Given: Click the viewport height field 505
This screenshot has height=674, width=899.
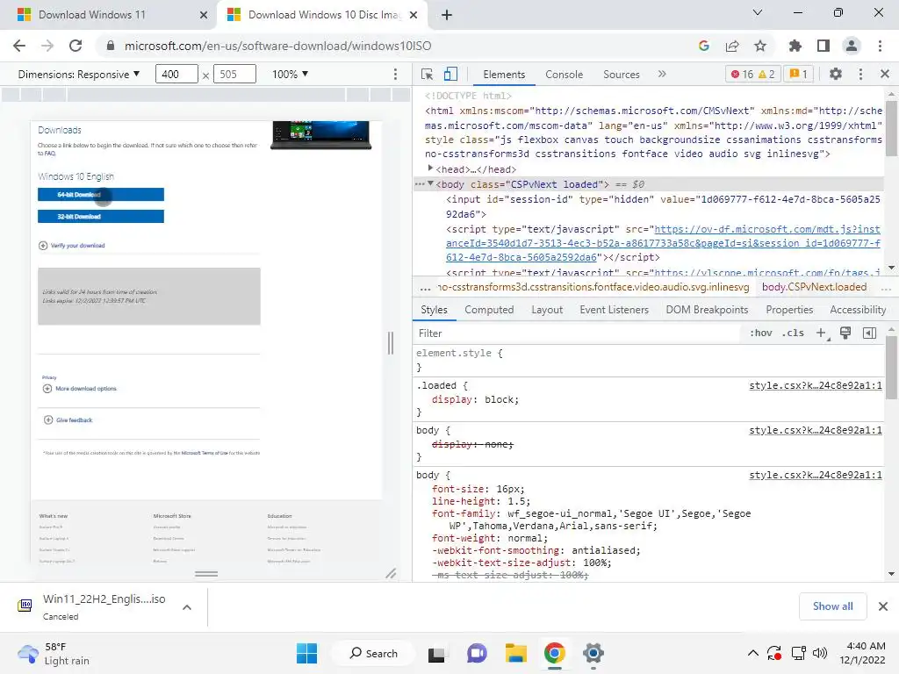Looking at the screenshot, I should [234, 74].
